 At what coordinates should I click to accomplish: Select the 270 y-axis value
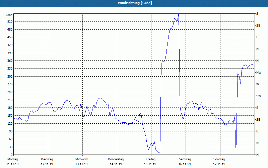[x=10, y=84]
